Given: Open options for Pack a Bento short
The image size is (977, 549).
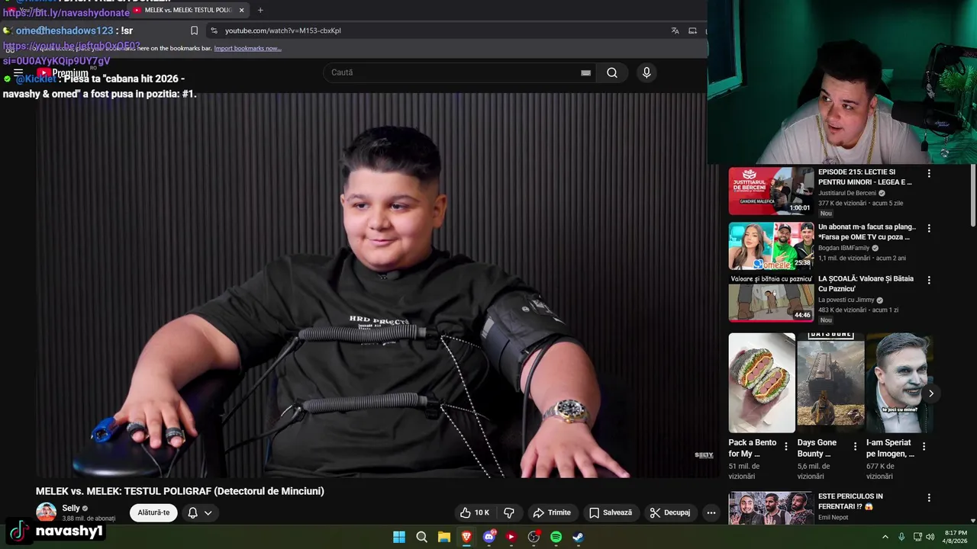Looking at the screenshot, I should tap(786, 446).
